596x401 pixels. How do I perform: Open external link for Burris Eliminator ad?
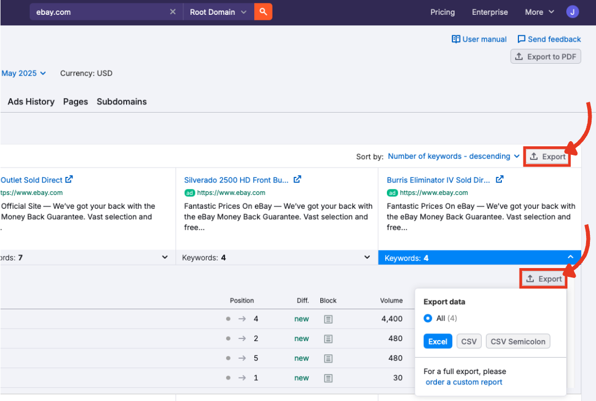(500, 180)
